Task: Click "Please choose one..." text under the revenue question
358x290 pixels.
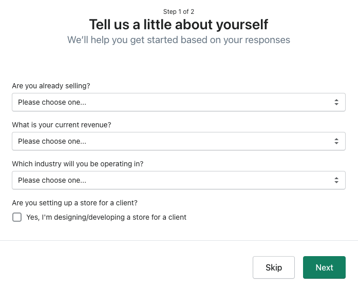Action: pyautogui.click(x=52, y=141)
